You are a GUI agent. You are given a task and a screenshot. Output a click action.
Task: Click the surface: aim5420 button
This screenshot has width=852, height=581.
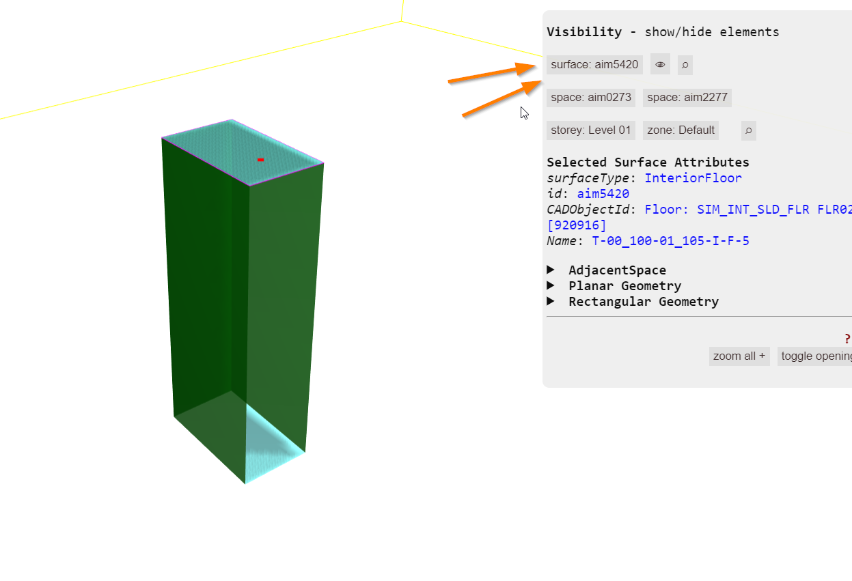click(594, 65)
